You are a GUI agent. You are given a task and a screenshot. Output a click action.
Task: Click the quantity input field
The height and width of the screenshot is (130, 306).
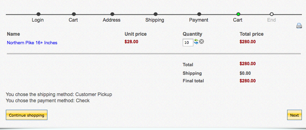(x=188, y=43)
